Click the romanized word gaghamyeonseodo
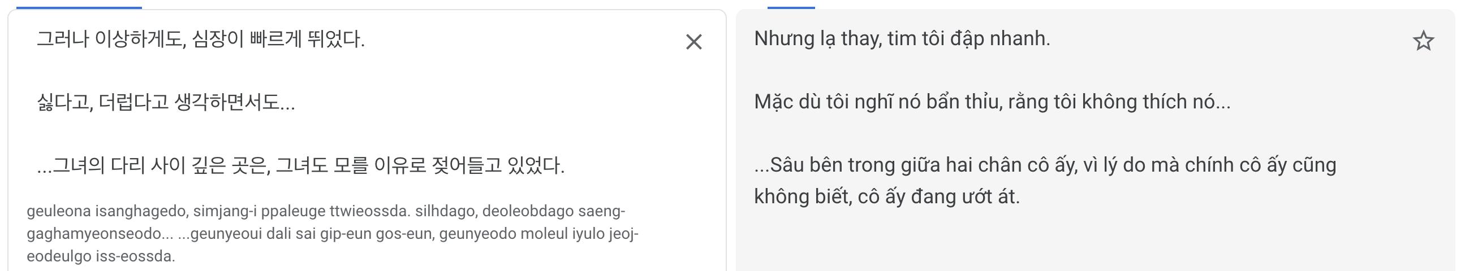Viewport: 1465px width, 271px height. pyautogui.click(x=93, y=234)
